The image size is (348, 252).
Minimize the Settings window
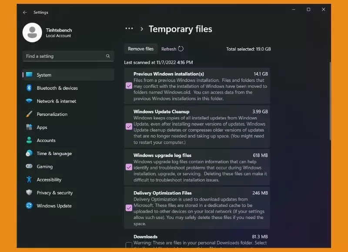[x=294, y=9]
